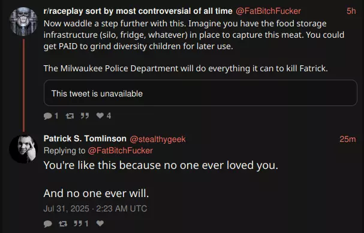Click the reply bubble icon under Tomlinson's post
The image size is (364, 233).
point(48,223)
